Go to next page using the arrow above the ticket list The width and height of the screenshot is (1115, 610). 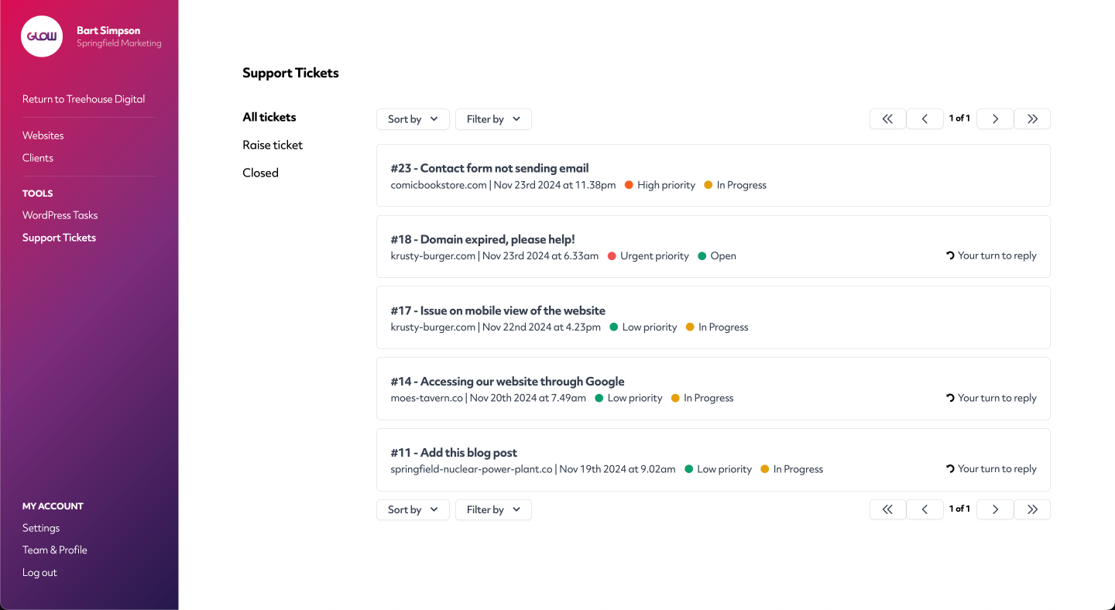995,118
